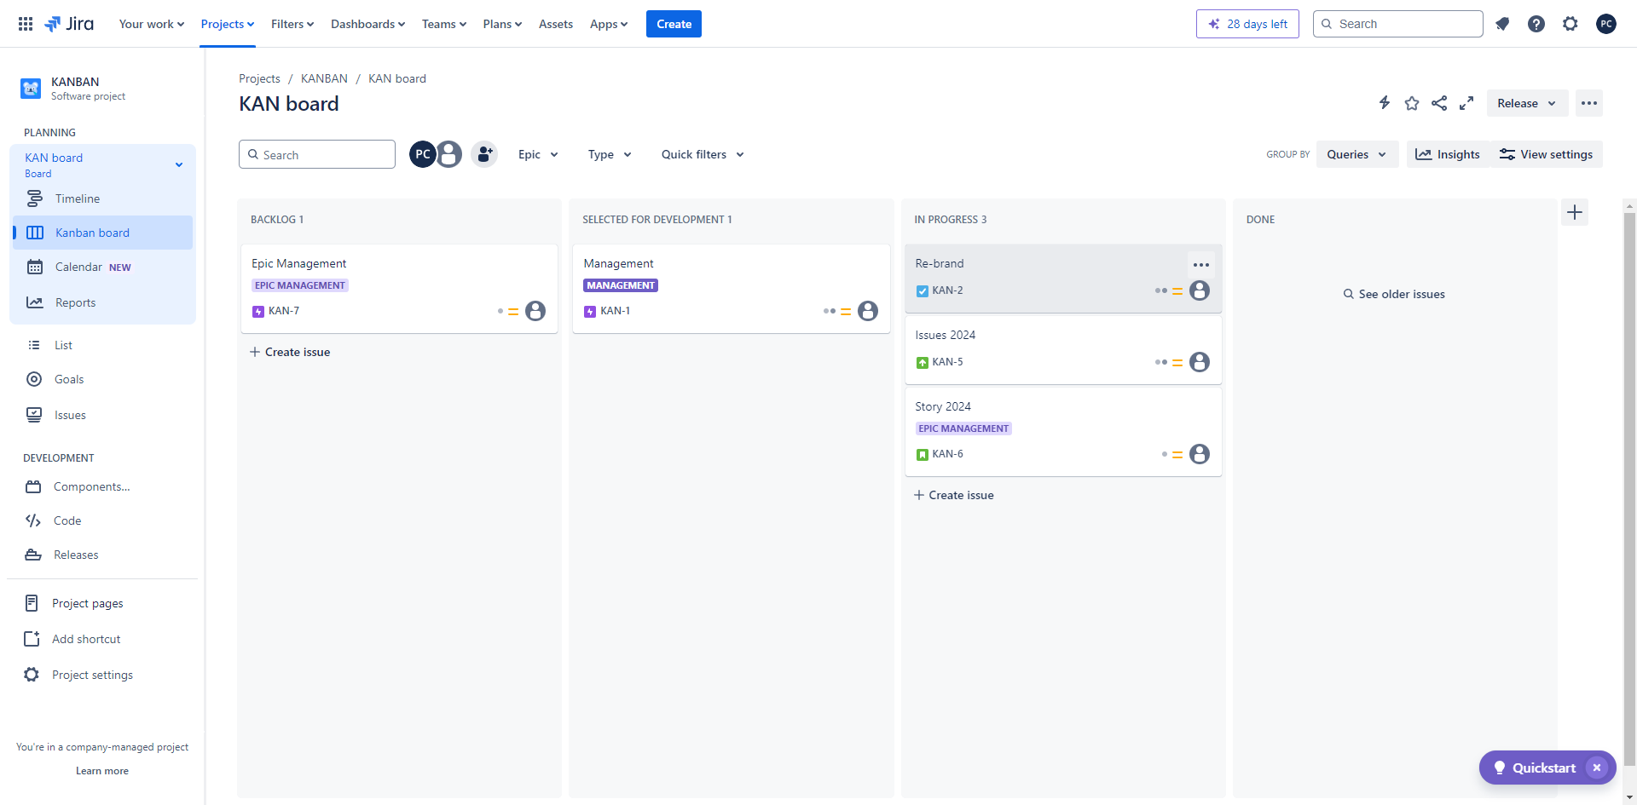Click the global search box
The width and height of the screenshot is (1637, 805).
[x=1398, y=24]
